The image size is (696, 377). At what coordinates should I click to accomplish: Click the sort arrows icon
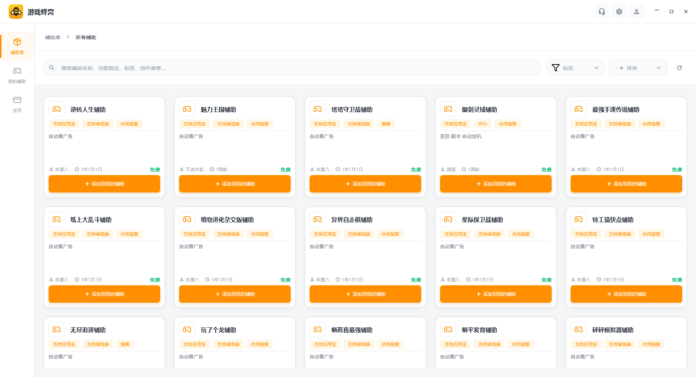point(619,68)
